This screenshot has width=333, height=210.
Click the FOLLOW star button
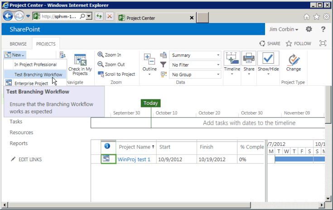tap(298, 44)
